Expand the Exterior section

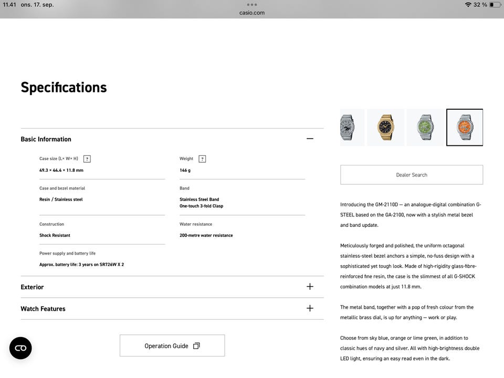310,287
